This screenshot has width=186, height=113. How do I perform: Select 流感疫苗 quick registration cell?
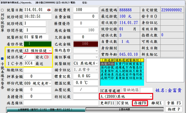(122, 75)
